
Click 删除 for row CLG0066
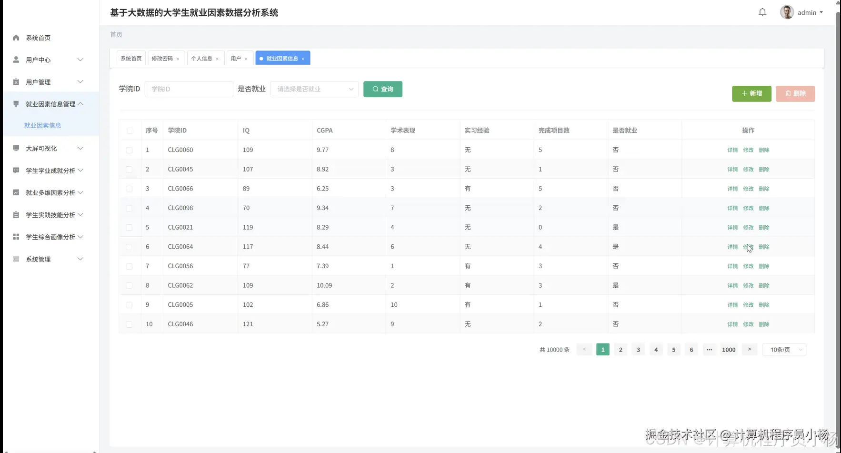coord(764,189)
